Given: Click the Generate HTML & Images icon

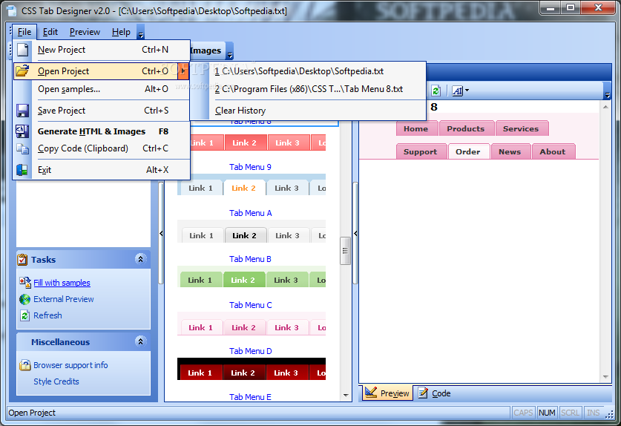Looking at the screenshot, I should [22, 131].
